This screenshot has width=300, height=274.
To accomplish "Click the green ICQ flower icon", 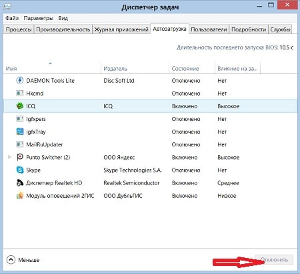I will pyautogui.click(x=20, y=106).
